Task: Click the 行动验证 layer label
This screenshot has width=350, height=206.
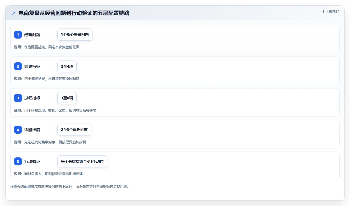Action: pos(32,161)
